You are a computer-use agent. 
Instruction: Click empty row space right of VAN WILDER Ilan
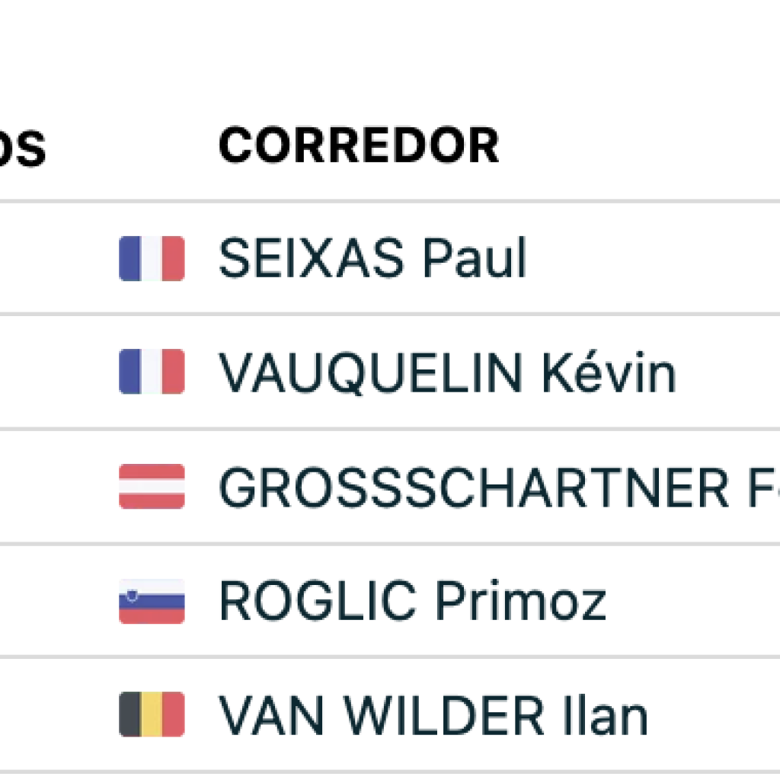[x=716, y=715]
